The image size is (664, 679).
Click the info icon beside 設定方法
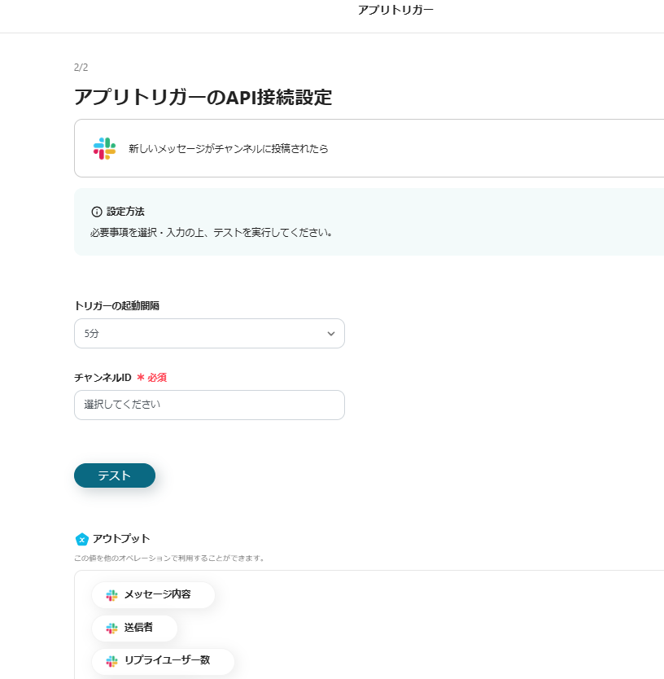click(x=97, y=212)
